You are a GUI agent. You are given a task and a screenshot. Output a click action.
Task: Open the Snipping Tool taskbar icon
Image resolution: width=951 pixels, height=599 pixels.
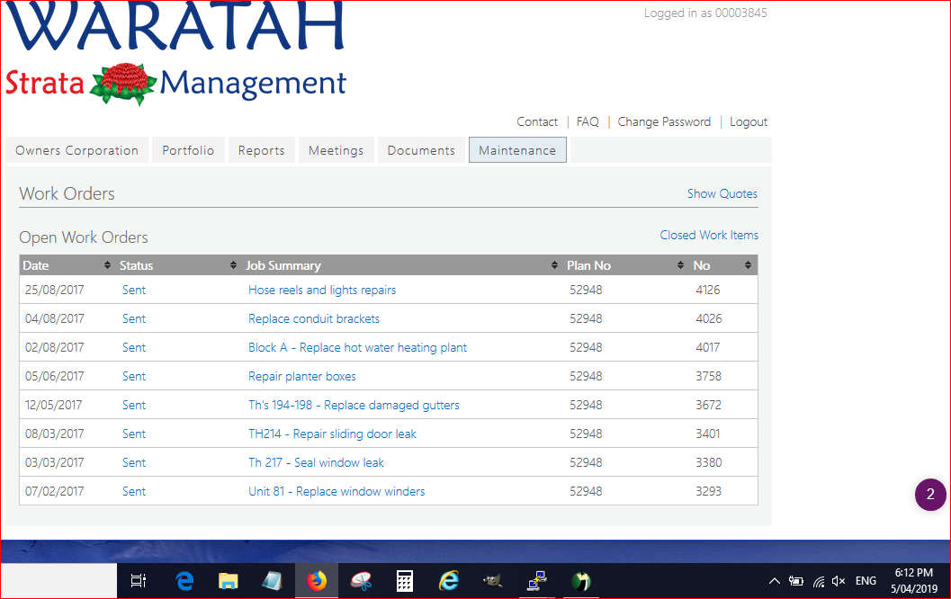tap(361, 581)
